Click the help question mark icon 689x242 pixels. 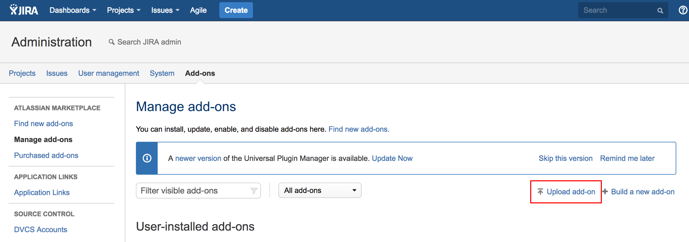[683, 10]
